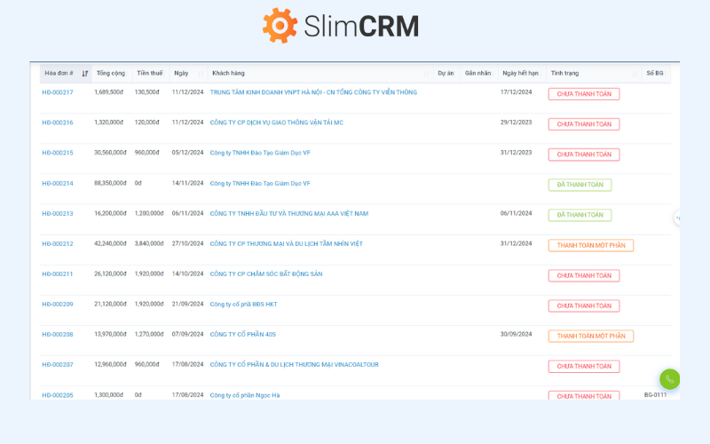Viewport: 710px width, 444px height.
Task: Open invoice HĐ-000208
Action: (x=58, y=335)
